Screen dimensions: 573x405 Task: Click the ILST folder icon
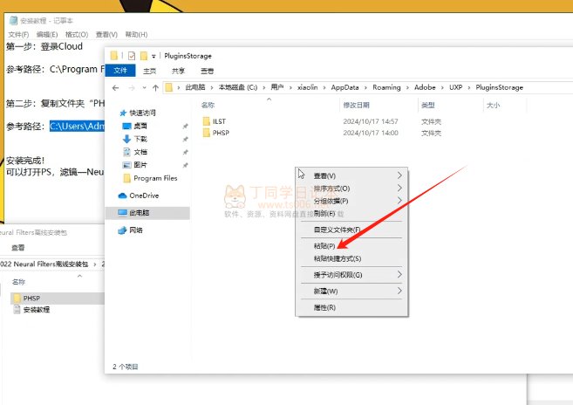pos(206,120)
